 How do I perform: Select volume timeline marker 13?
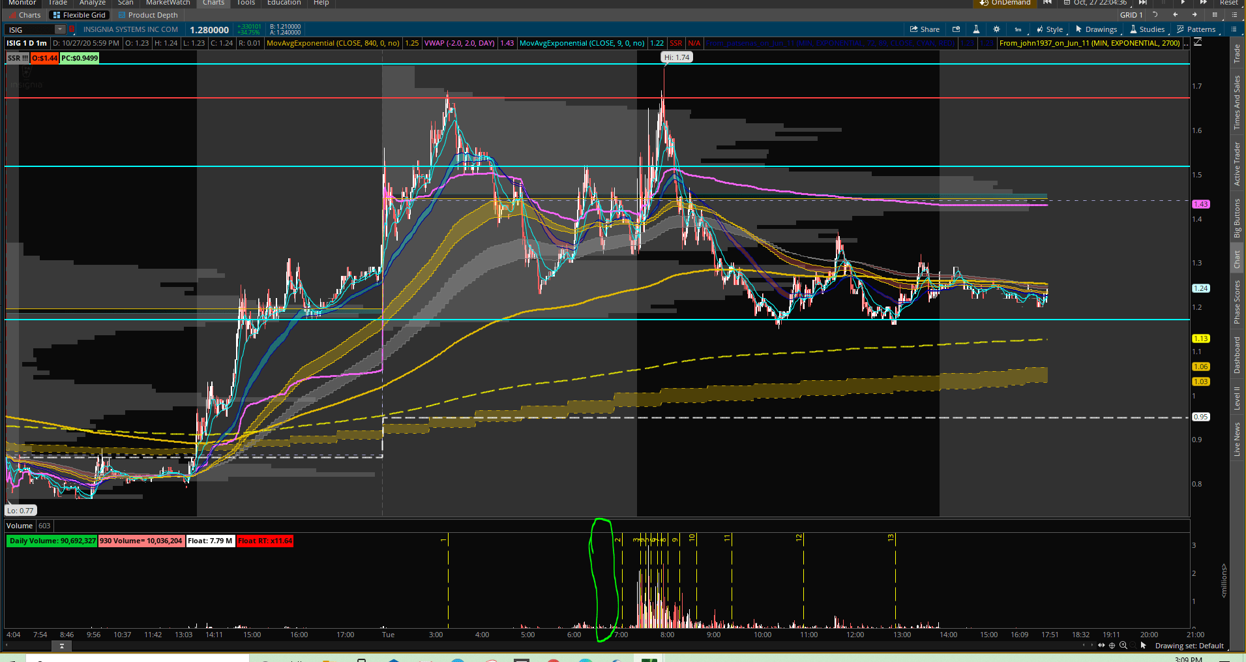[x=891, y=538]
